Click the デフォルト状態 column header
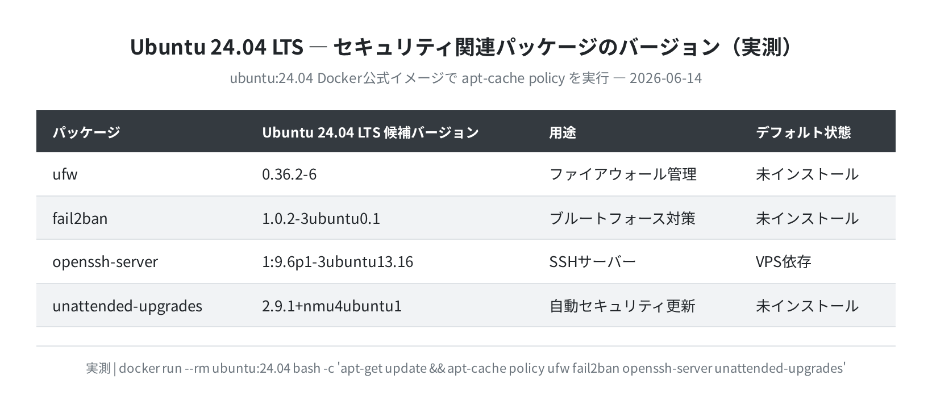The width and height of the screenshot is (932, 400). pos(803,132)
